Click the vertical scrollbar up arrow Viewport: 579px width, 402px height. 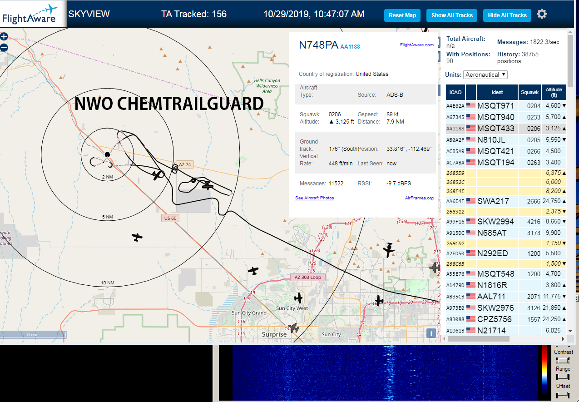[571, 32]
